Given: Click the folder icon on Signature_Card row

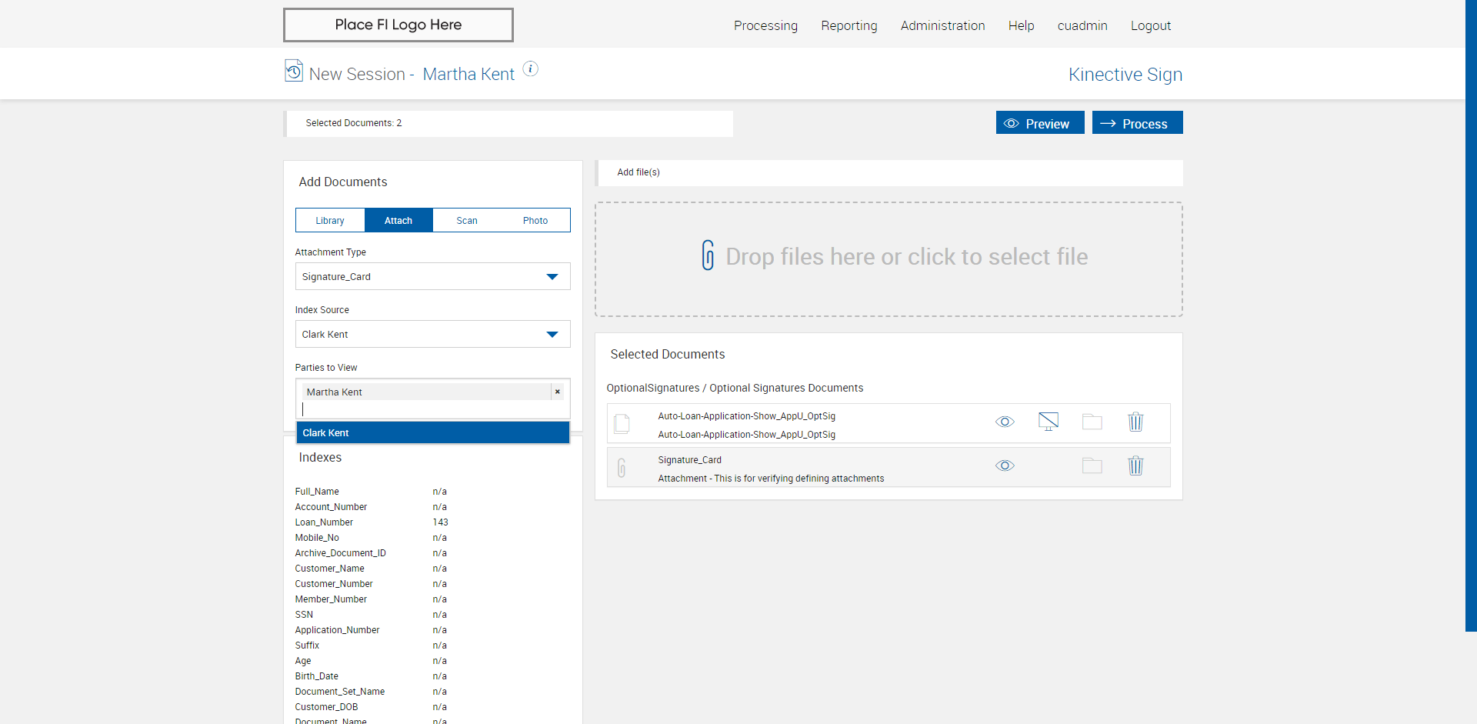Looking at the screenshot, I should [1092, 465].
